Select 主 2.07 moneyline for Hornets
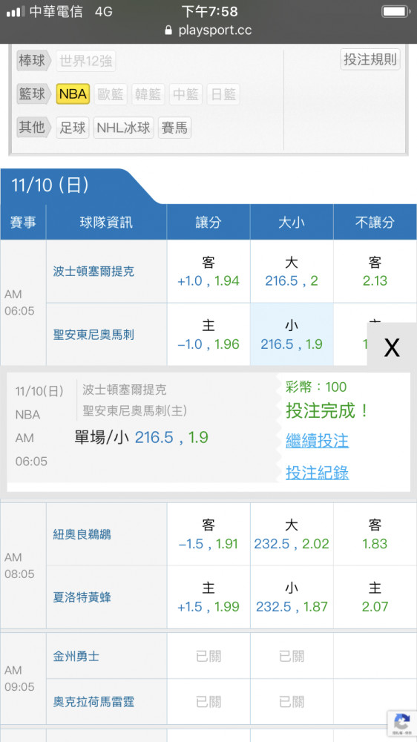This screenshot has height=742, width=417. [375, 597]
